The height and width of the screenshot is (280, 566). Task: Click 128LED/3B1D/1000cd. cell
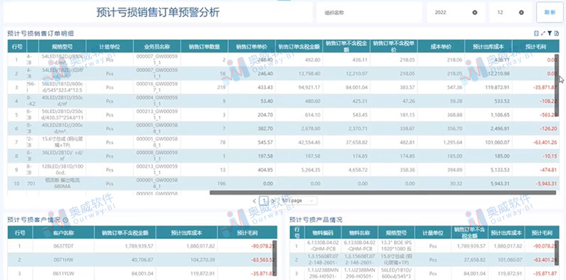[62, 170]
